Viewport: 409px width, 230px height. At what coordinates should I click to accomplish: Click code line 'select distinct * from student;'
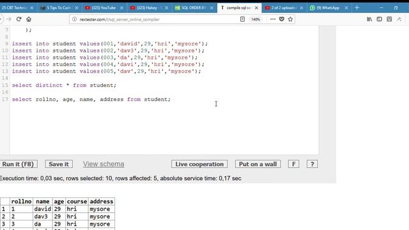(x=64, y=85)
